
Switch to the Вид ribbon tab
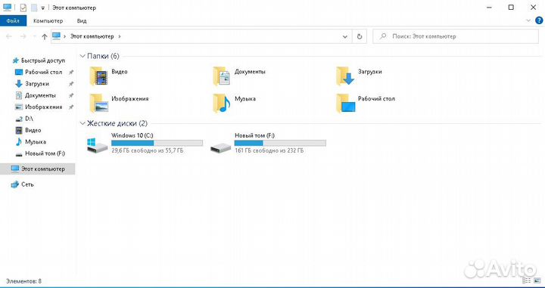pyautogui.click(x=82, y=21)
